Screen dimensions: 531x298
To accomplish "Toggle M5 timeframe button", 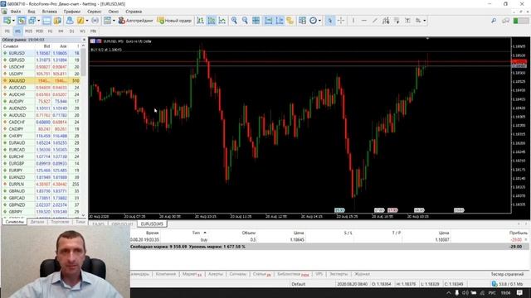I will pyautogui.click(x=17, y=31).
